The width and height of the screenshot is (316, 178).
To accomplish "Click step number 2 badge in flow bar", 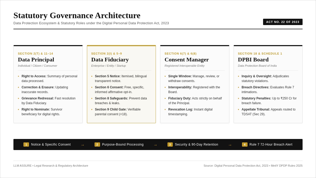I will 97,145.
